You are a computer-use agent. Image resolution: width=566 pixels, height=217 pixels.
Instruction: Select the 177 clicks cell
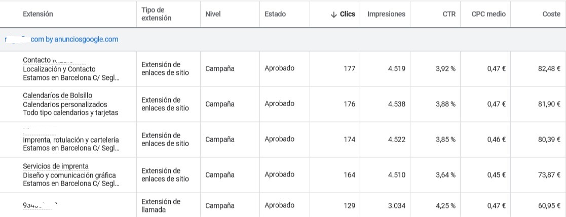pos(349,69)
